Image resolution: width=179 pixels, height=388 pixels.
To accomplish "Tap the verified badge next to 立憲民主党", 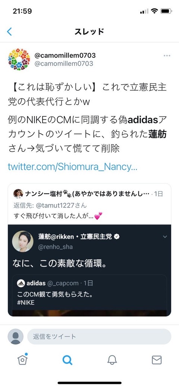I will click(x=117, y=237).
